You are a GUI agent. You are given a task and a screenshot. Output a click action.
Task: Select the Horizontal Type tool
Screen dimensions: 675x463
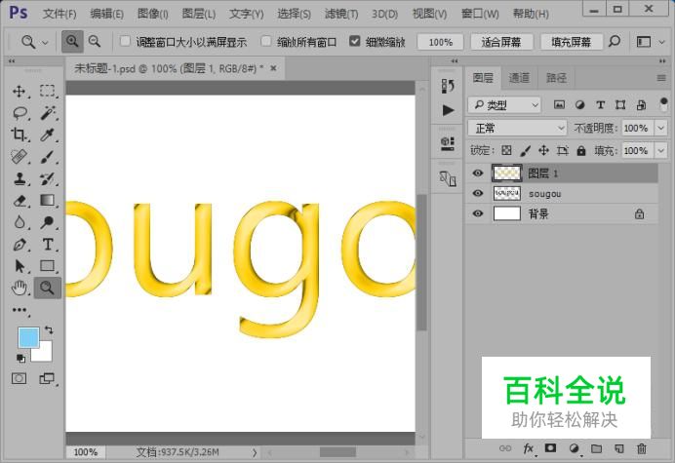(48, 245)
